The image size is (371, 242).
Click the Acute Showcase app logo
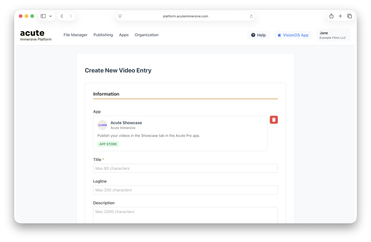[103, 125]
